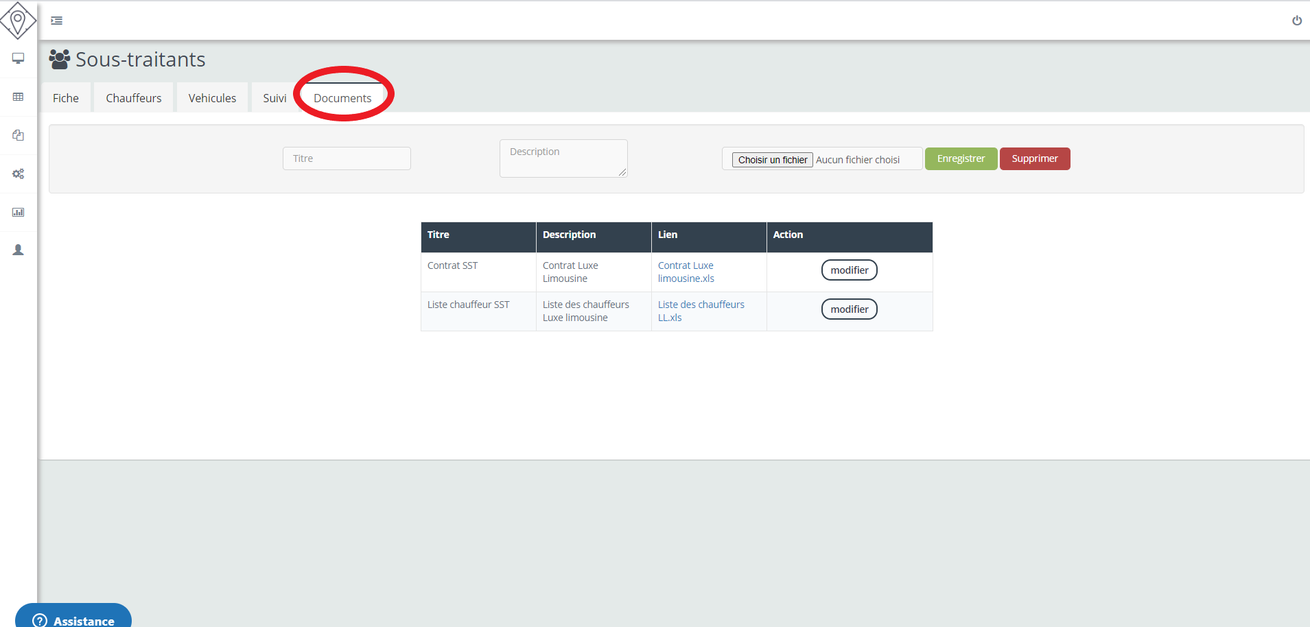
Task: Select the Suivi tab
Action: coord(274,98)
